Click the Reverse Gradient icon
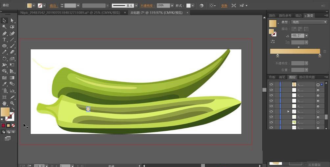This screenshot has width=330, height=167. point(273,41)
